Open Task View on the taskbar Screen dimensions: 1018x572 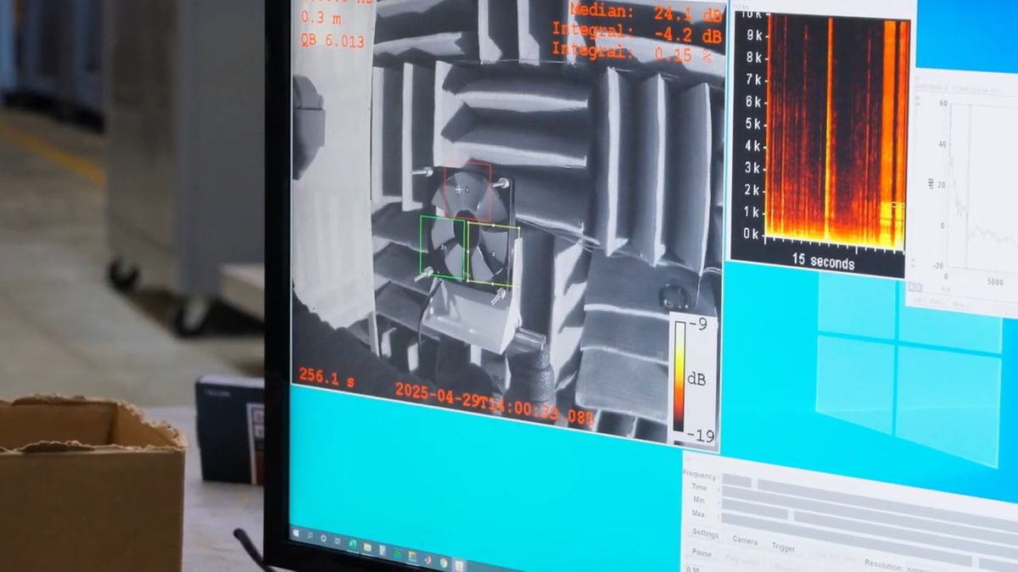pyautogui.click(x=337, y=541)
